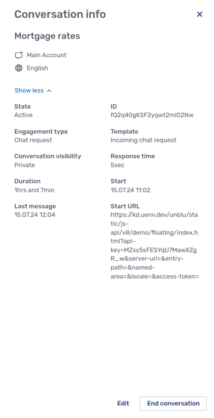Click the Duration 1hrs and 7min value

click(34, 190)
